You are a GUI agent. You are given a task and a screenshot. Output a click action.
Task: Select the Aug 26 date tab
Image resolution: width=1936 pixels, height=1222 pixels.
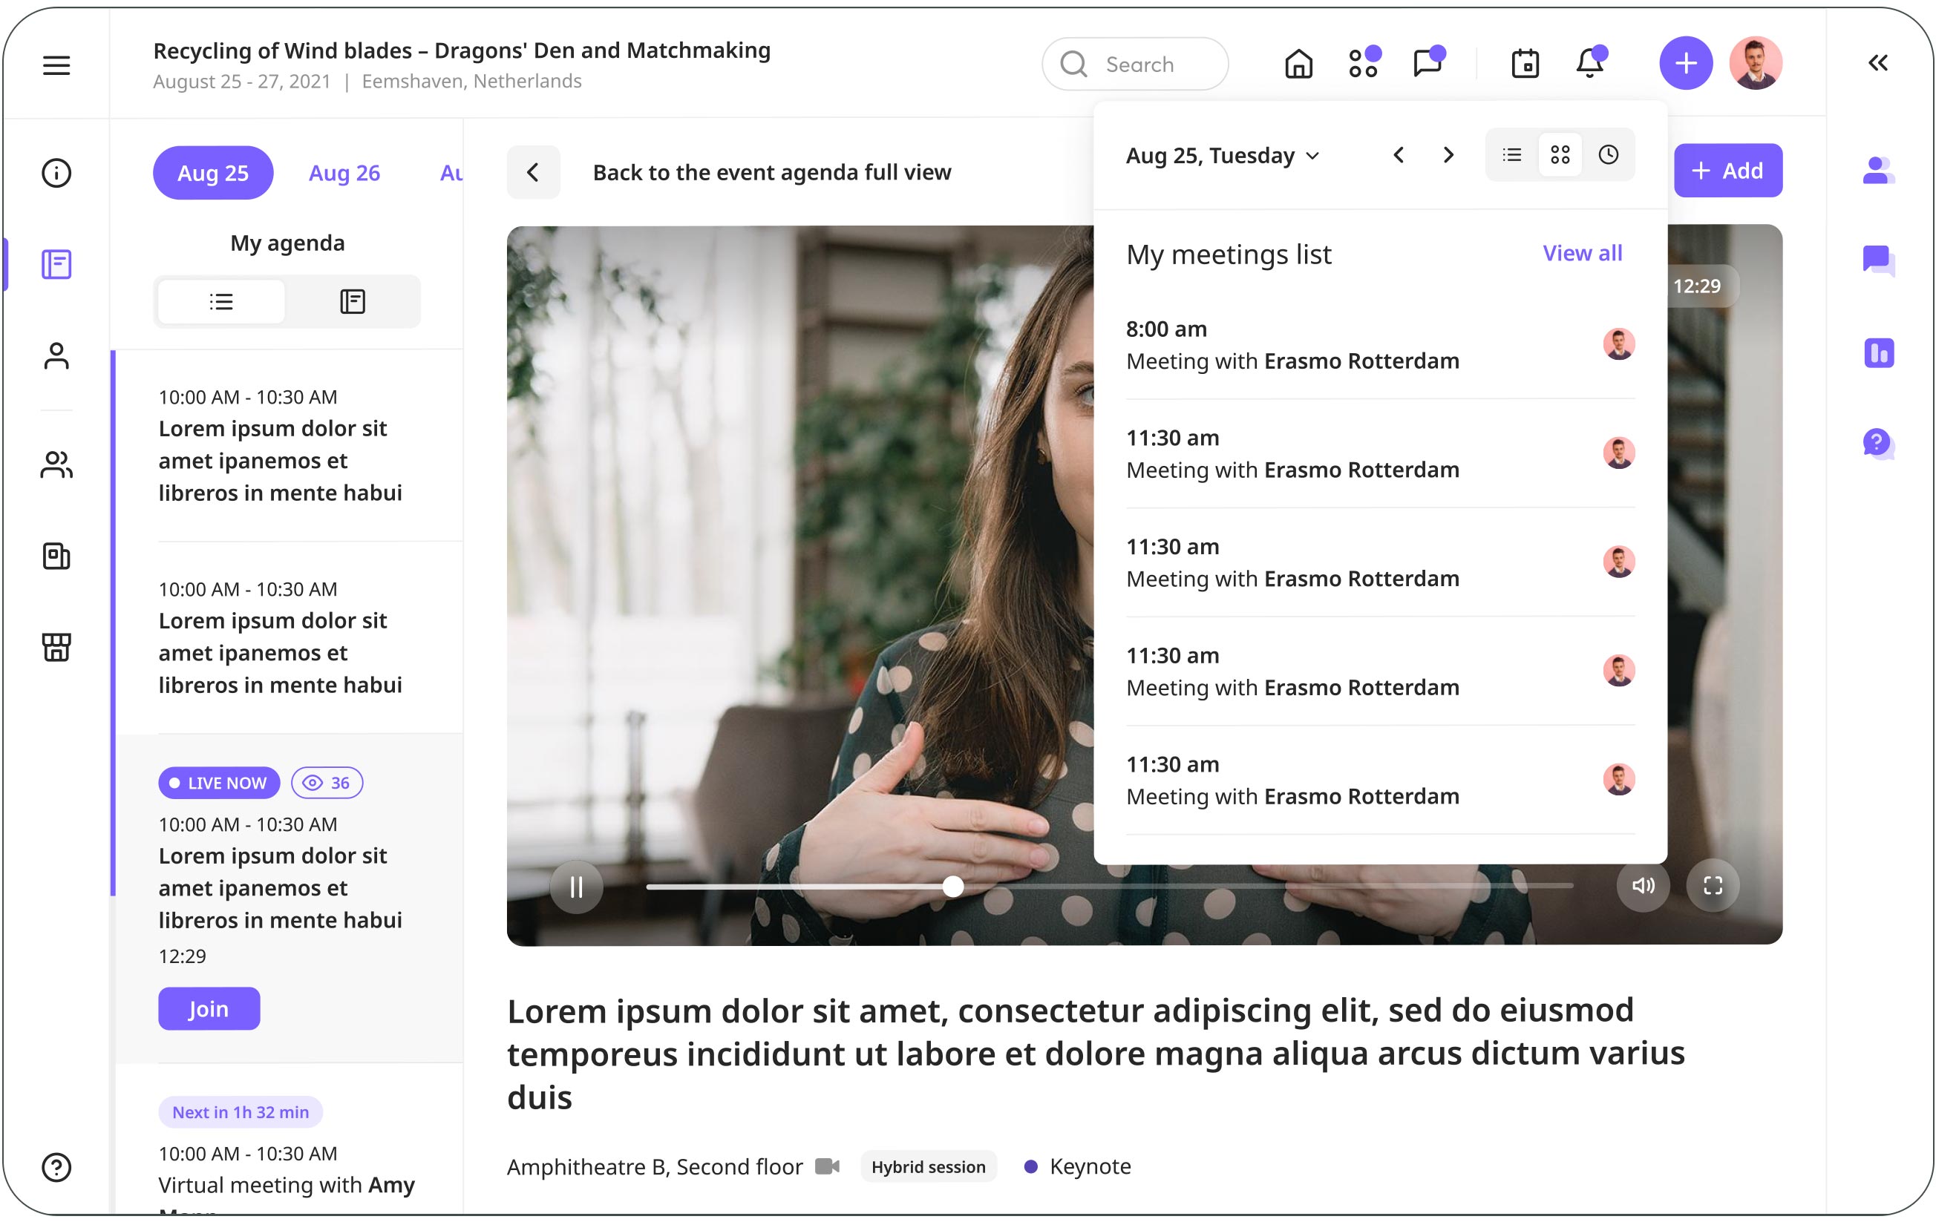tap(344, 173)
